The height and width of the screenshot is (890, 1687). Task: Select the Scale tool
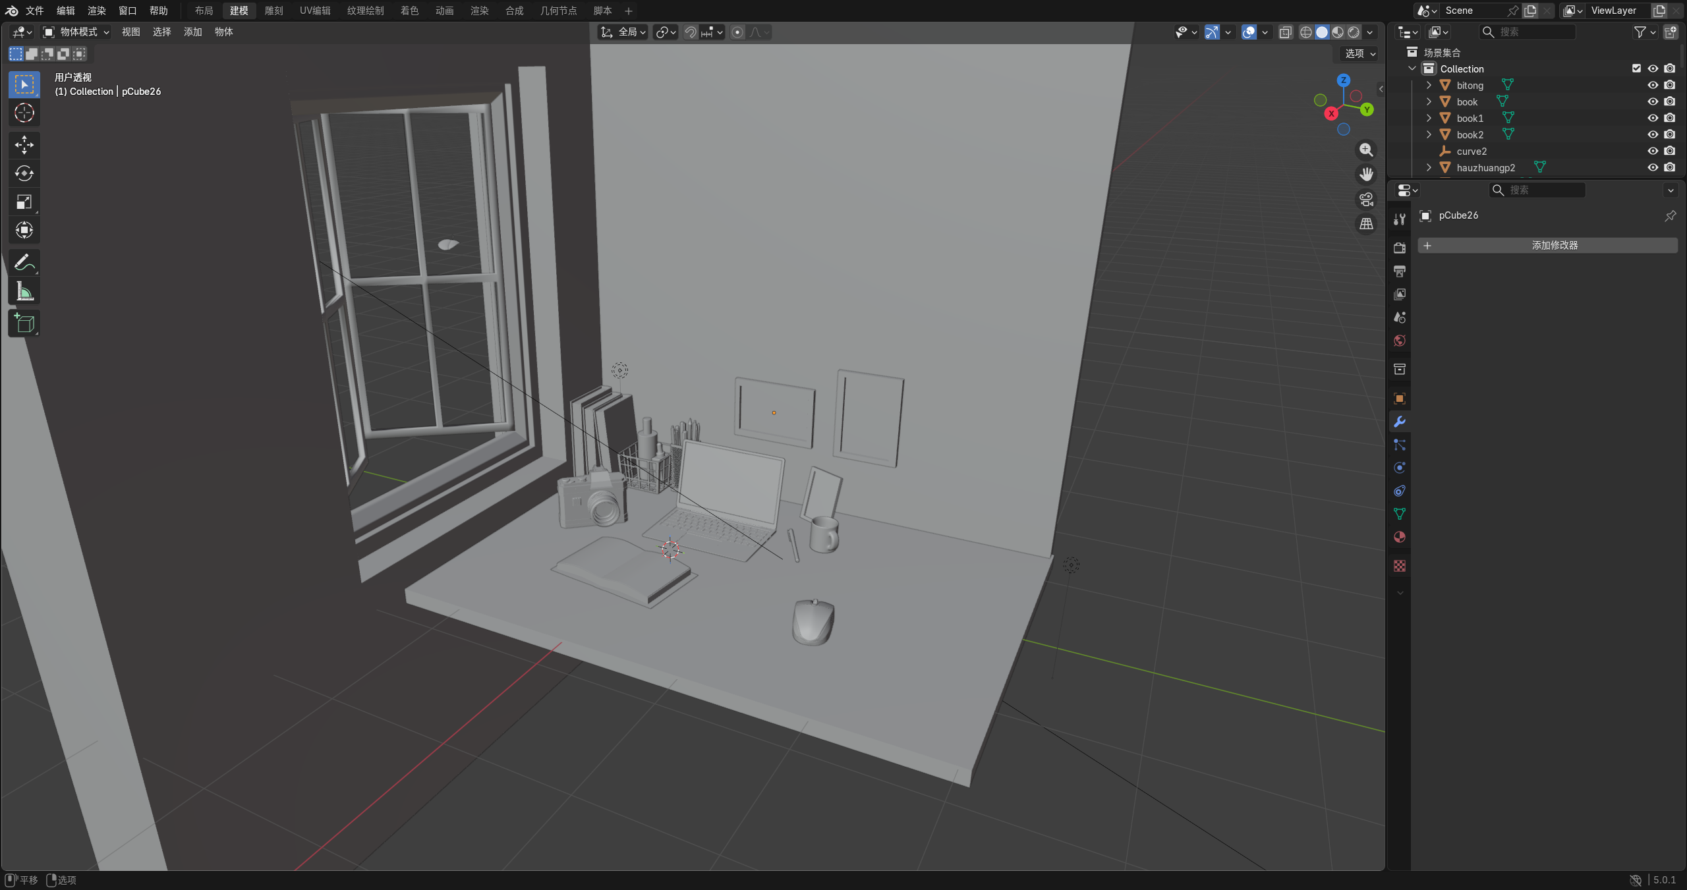pyautogui.click(x=24, y=202)
